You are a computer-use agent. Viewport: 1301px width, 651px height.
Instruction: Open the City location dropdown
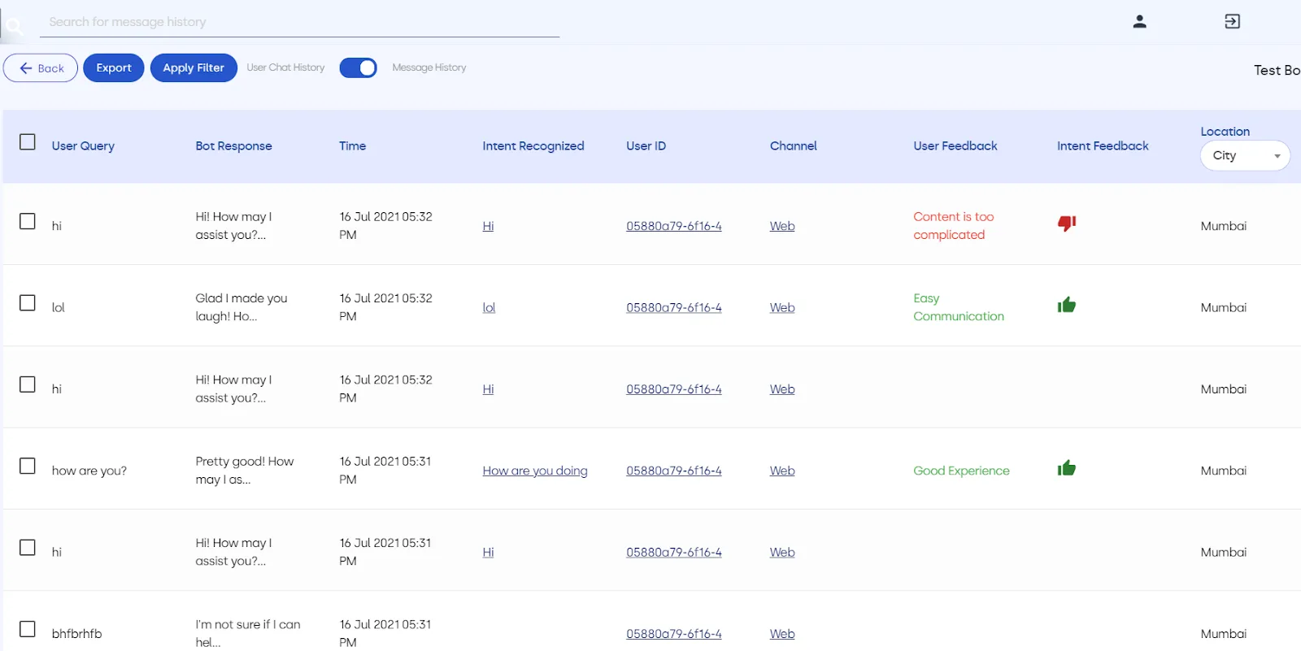(1245, 155)
